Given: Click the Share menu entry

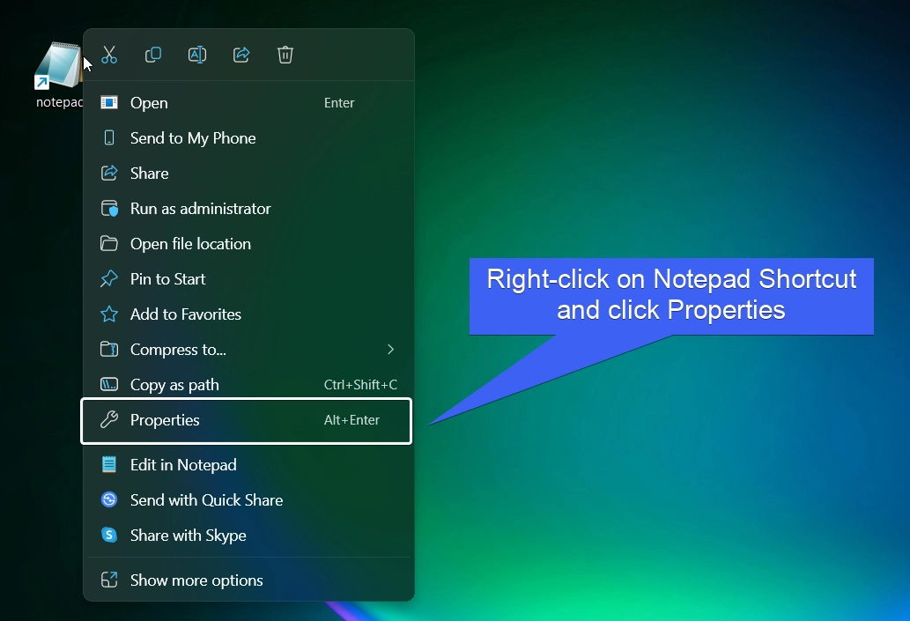Looking at the screenshot, I should coord(248,173).
